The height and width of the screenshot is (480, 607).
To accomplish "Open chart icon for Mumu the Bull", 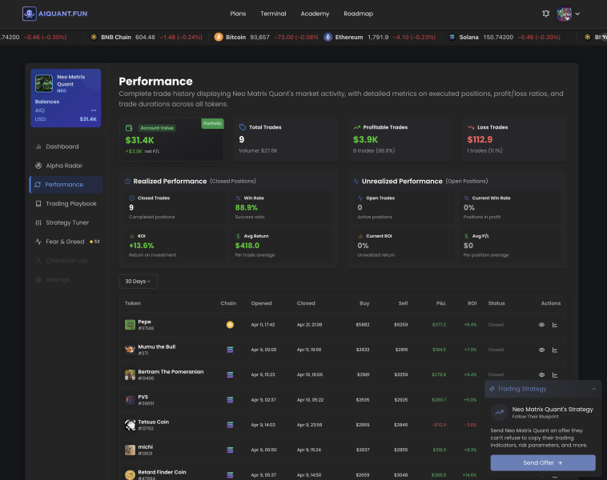I will click(x=555, y=350).
